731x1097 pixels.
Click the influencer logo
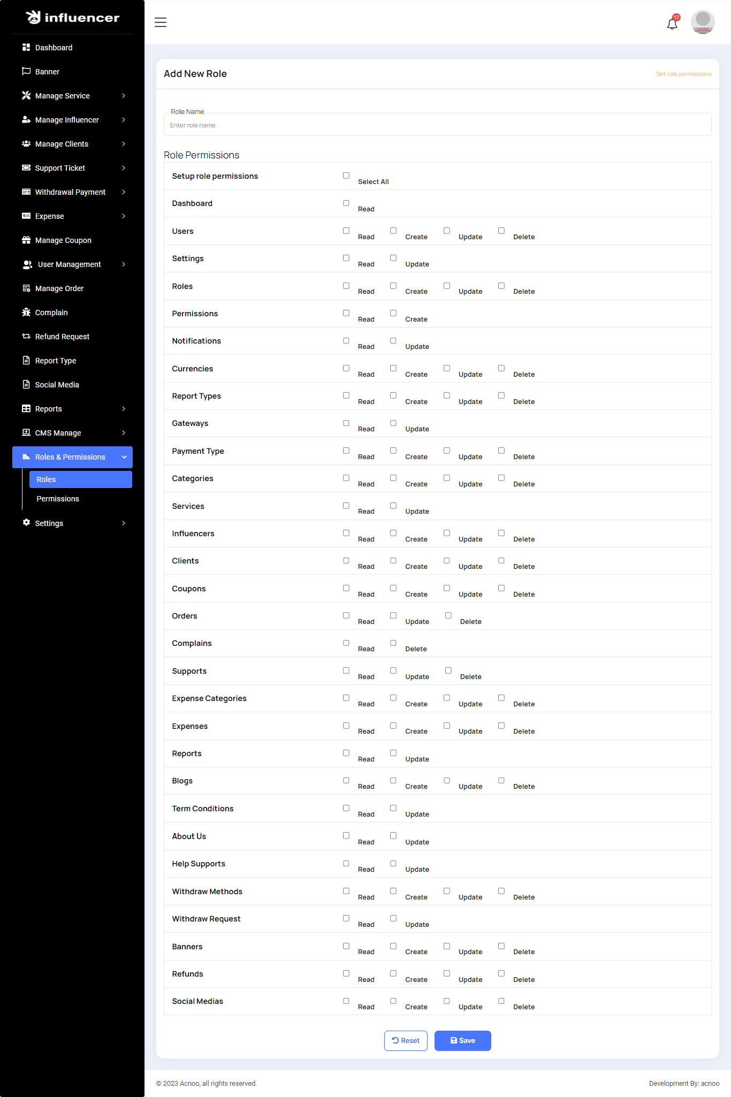click(72, 18)
